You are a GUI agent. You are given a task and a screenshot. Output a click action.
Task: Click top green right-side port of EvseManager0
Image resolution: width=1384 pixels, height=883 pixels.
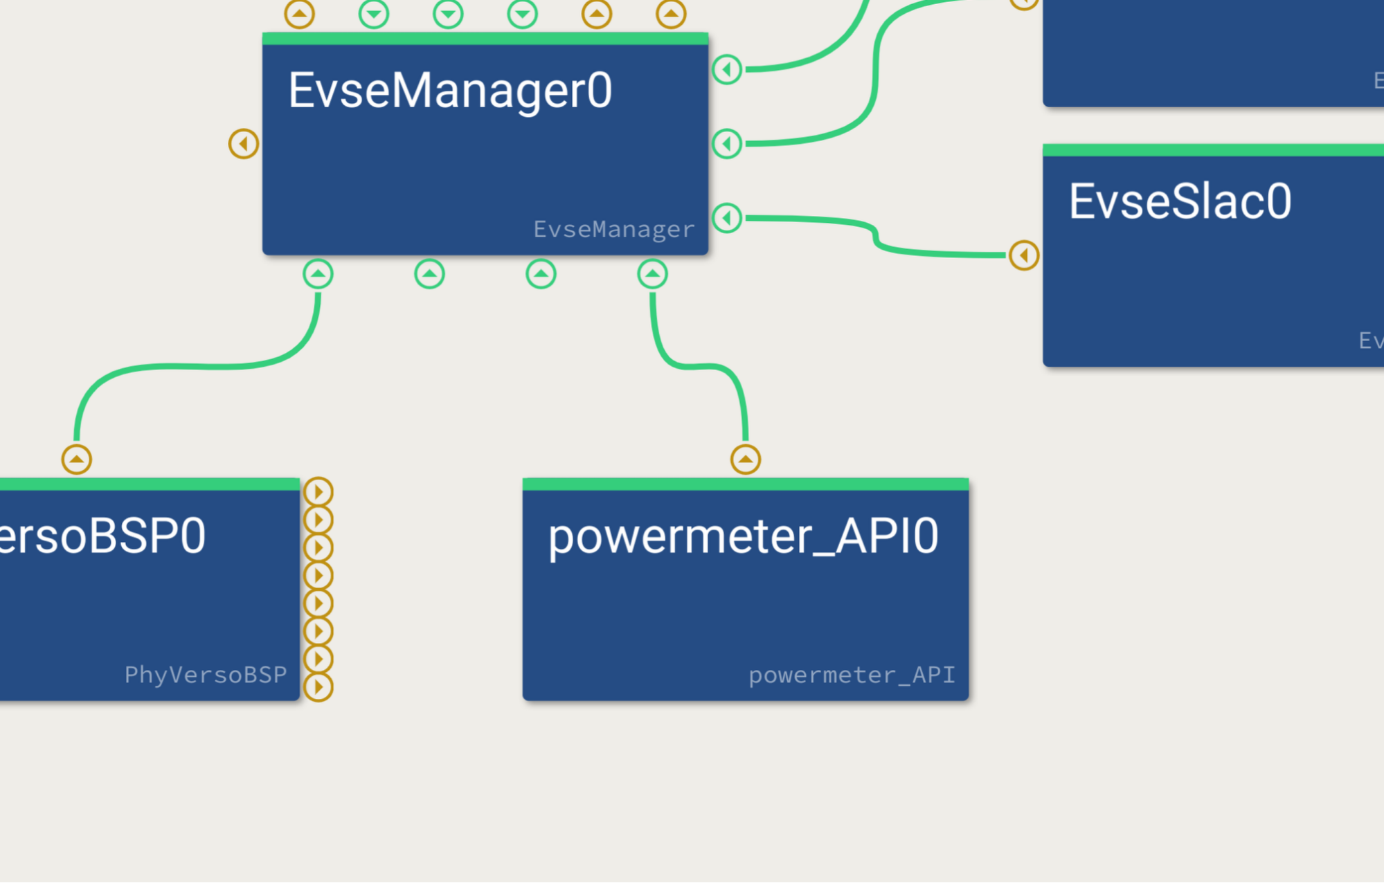click(727, 69)
